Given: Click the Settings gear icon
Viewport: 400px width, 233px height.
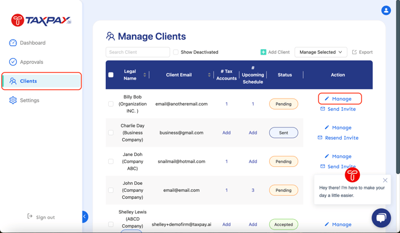Looking at the screenshot, I should 13,100.
